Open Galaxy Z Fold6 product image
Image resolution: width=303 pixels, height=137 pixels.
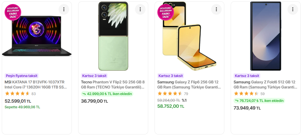[266, 36]
